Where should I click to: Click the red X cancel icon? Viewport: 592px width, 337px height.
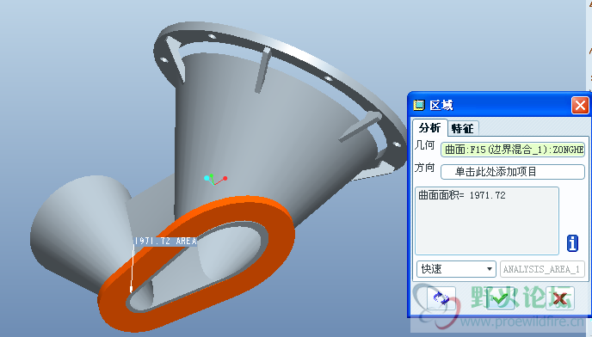[x=560, y=298]
